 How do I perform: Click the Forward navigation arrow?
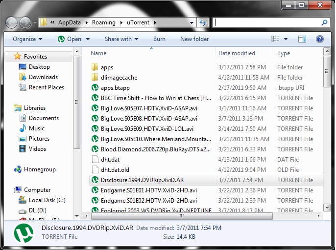coord(25,22)
